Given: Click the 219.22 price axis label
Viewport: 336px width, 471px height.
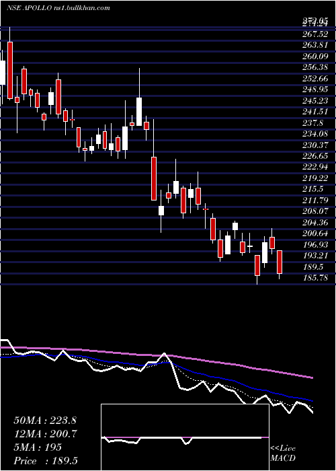Looking at the screenshot, I should (315, 178).
